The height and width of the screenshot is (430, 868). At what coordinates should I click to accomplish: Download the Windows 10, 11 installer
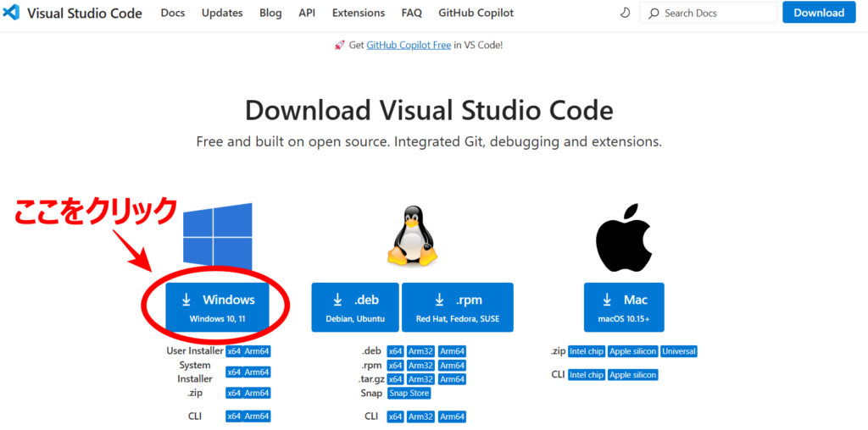[217, 307]
